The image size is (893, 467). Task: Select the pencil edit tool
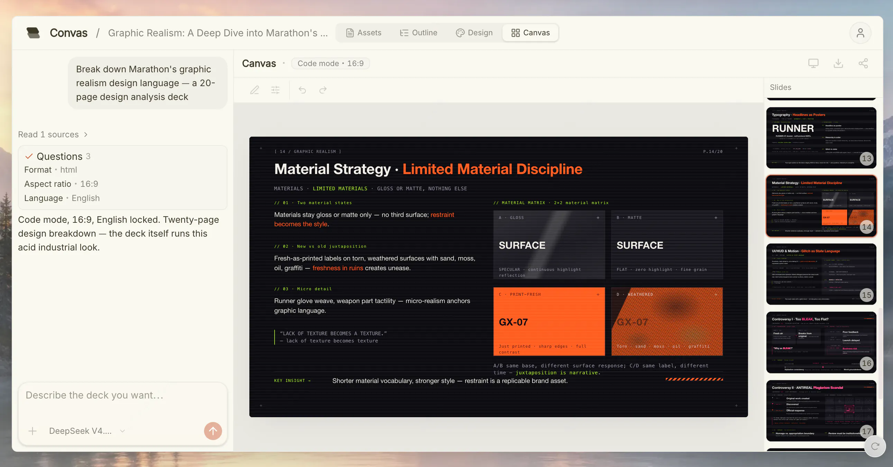coord(255,90)
